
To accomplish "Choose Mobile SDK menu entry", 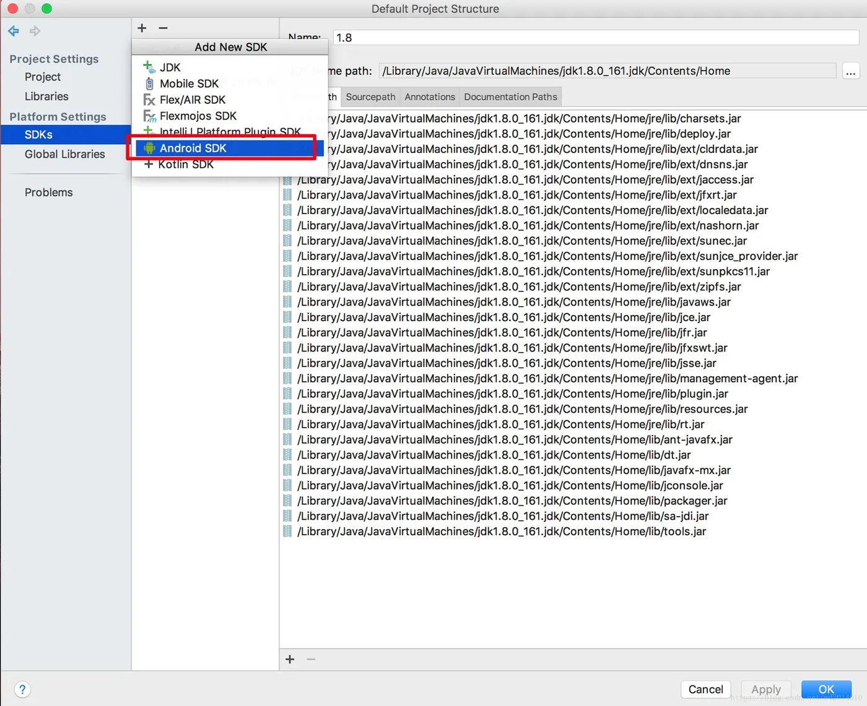I will pos(230,84).
